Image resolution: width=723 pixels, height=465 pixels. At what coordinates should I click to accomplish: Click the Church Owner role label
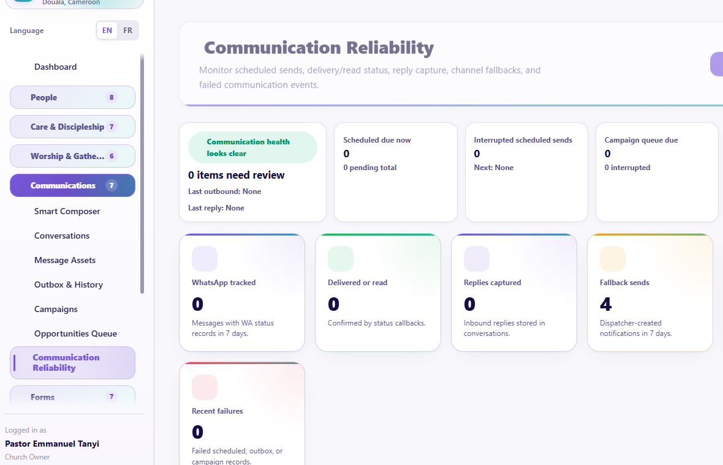[27, 457]
